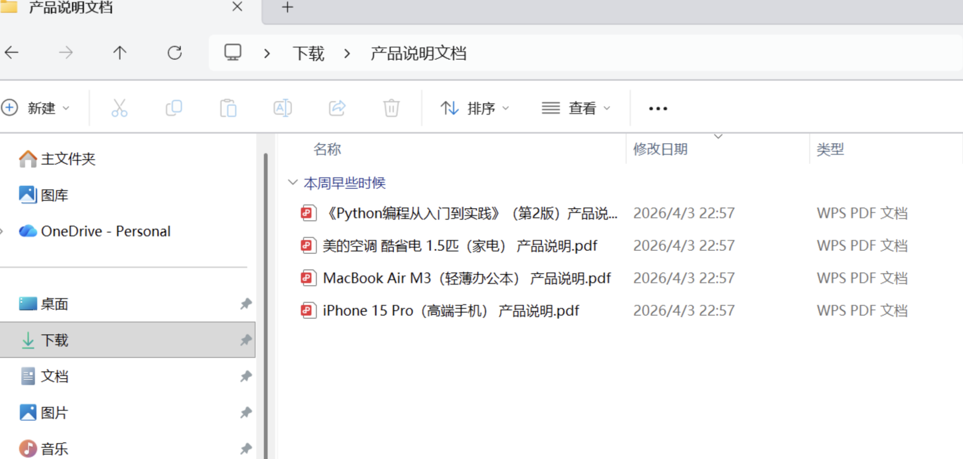The image size is (963, 459).
Task: Sort by the 修改日期 column header
Action: tap(660, 149)
